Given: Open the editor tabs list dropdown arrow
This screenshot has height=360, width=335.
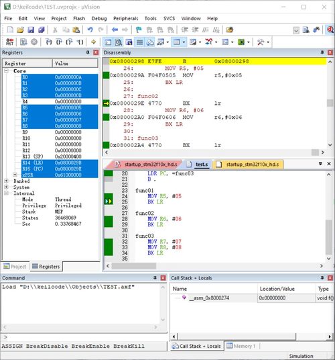Looking at the screenshot, I should pos(320,164).
